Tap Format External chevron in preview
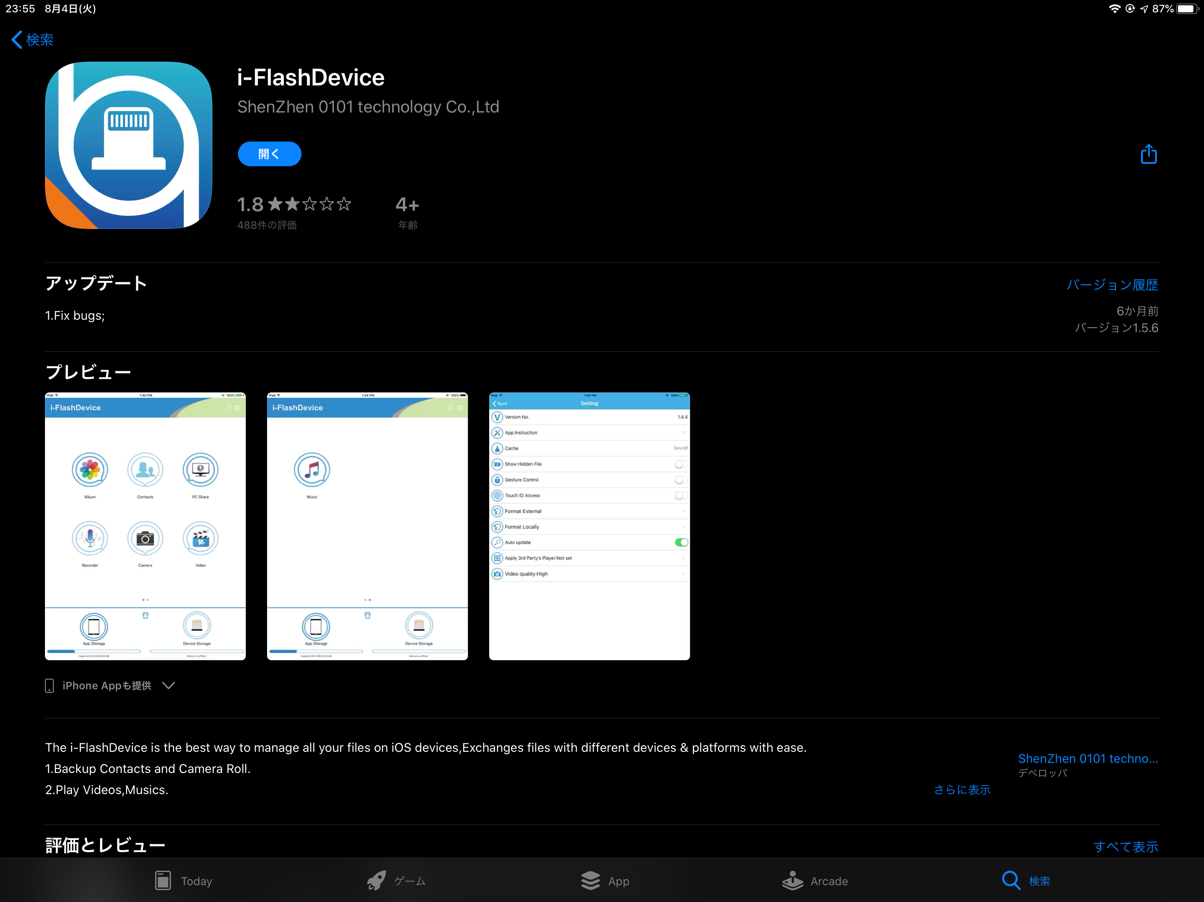1204x902 pixels. click(x=684, y=511)
